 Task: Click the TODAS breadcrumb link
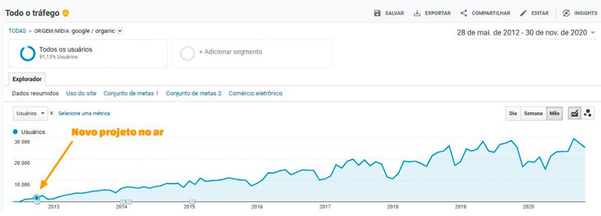(x=17, y=32)
